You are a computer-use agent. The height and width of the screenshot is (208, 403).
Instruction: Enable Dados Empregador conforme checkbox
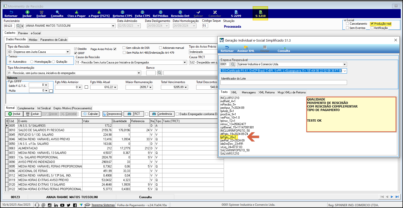click(177, 114)
